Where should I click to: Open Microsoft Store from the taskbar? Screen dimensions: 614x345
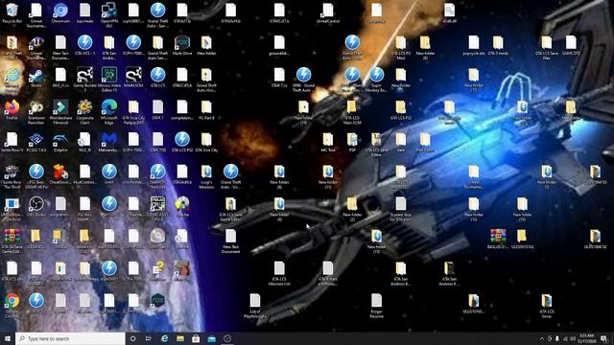pyautogui.click(x=196, y=338)
